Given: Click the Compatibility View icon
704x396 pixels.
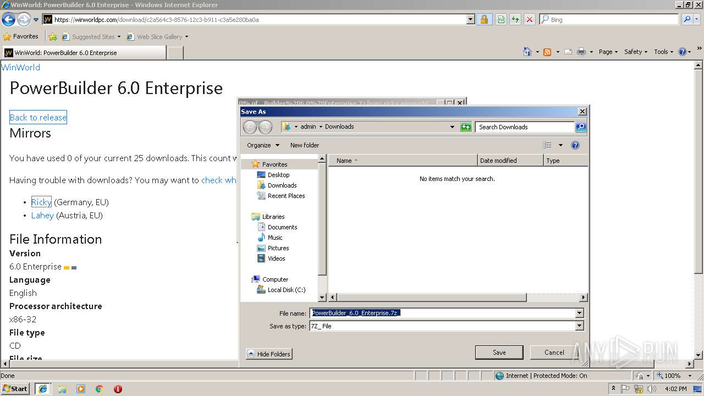Looking at the screenshot, I should [x=501, y=19].
